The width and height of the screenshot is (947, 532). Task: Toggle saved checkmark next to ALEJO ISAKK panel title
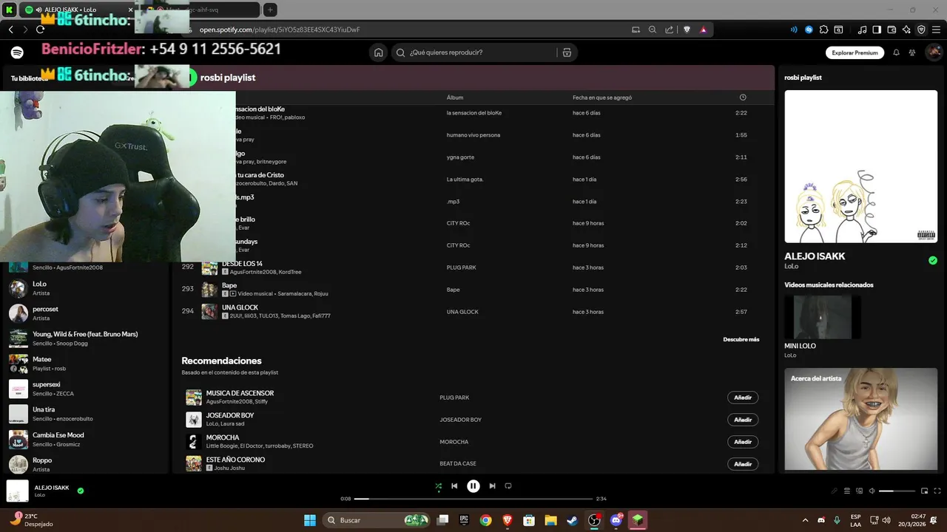pyautogui.click(x=933, y=260)
